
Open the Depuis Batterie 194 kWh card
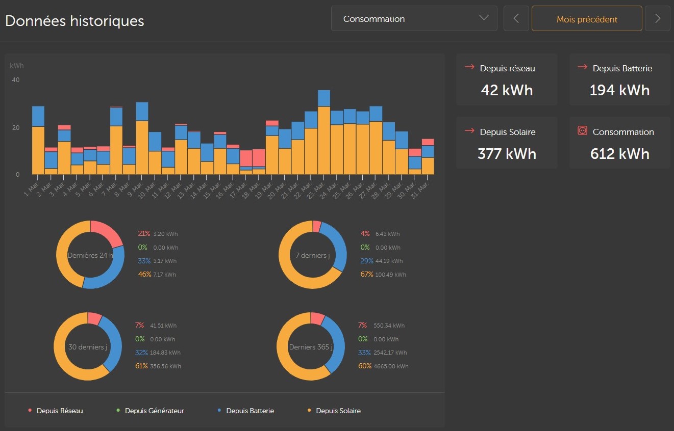pos(619,80)
